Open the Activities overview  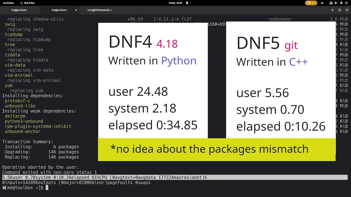pos(8,3)
